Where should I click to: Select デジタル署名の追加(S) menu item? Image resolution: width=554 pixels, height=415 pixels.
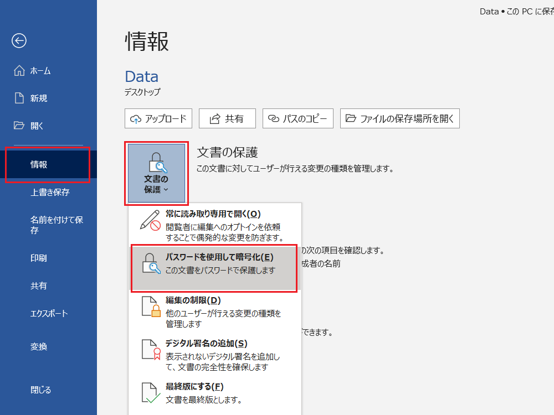point(215,355)
